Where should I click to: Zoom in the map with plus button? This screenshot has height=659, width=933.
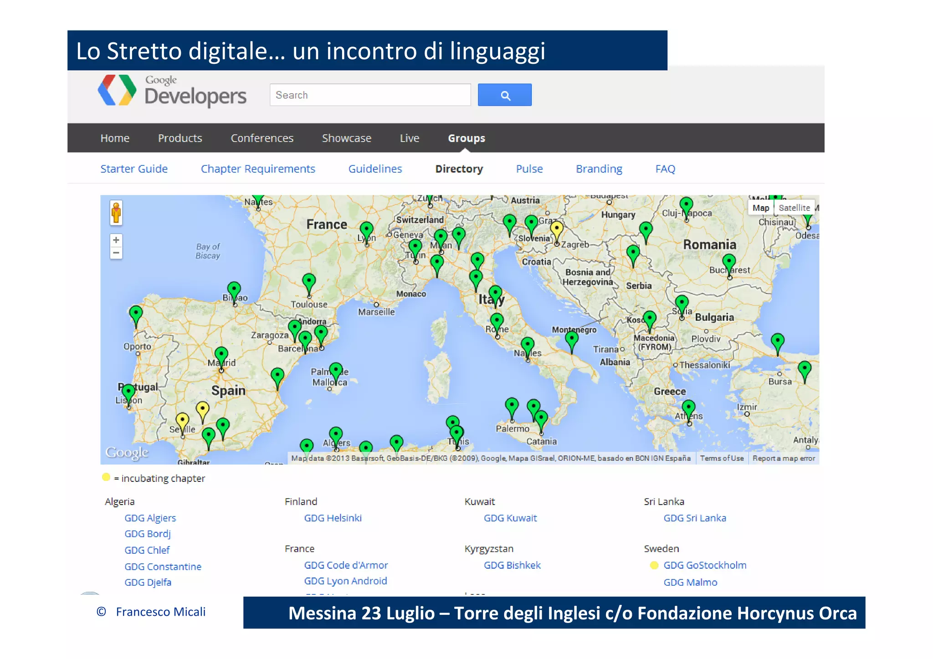pos(116,240)
